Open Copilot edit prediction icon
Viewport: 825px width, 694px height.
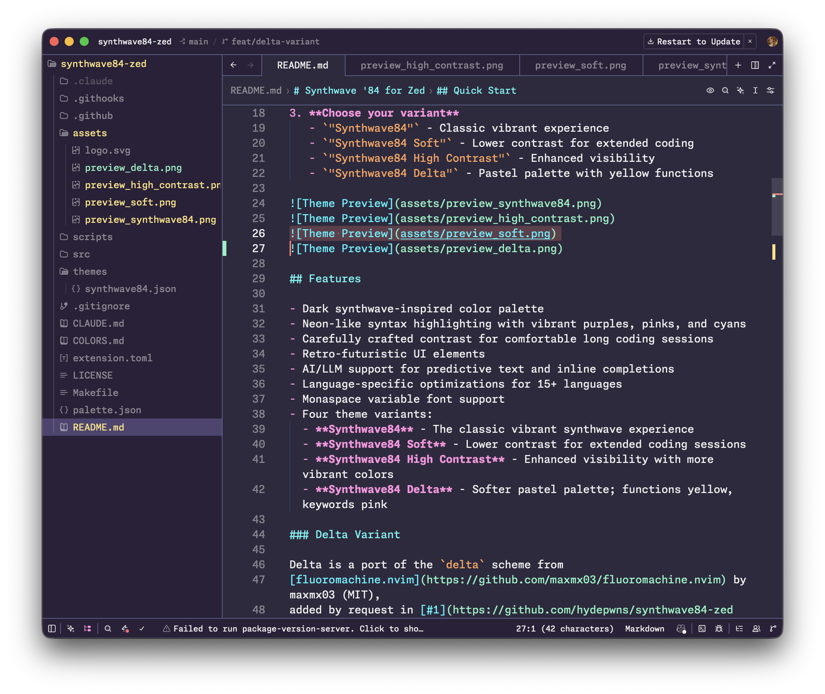(681, 629)
